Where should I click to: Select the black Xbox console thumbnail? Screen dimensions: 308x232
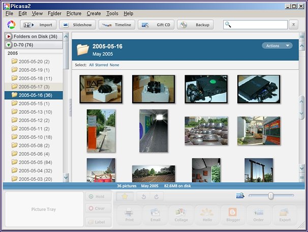point(205,89)
